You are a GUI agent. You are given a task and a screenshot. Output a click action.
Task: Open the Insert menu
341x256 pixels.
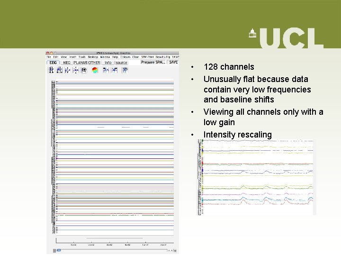click(72, 57)
